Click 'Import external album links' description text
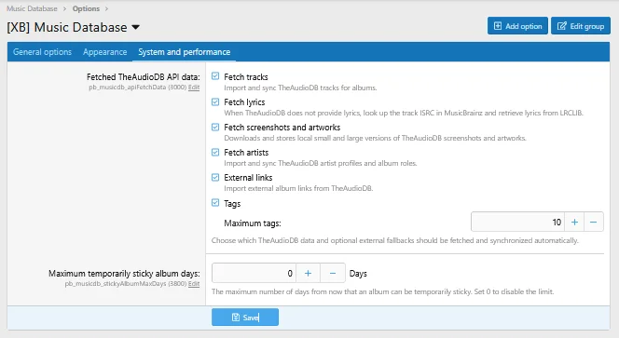 [298, 188]
